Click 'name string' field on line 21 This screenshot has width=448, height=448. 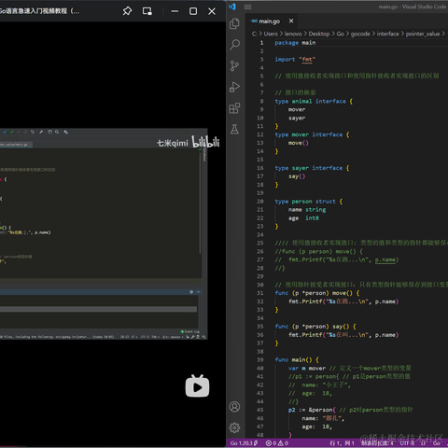(x=307, y=210)
